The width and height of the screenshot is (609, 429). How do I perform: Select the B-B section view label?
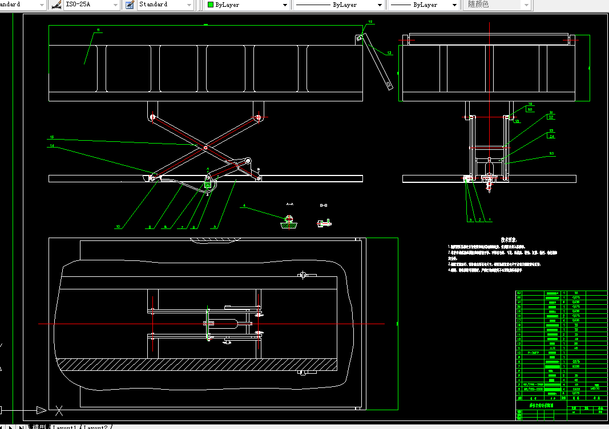(x=324, y=206)
